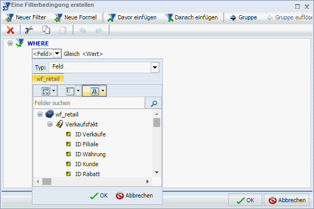This screenshot has width=314, height=209.
Task: Select the ID Filiale field
Action: point(87,144)
